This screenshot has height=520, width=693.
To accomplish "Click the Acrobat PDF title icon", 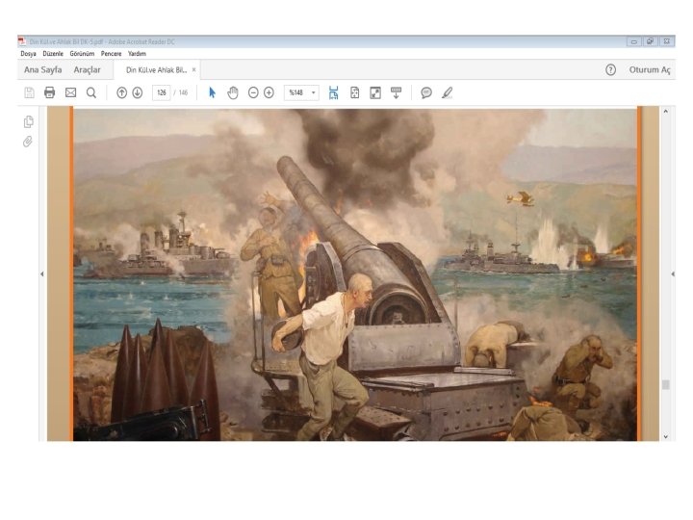I will 22,41.
